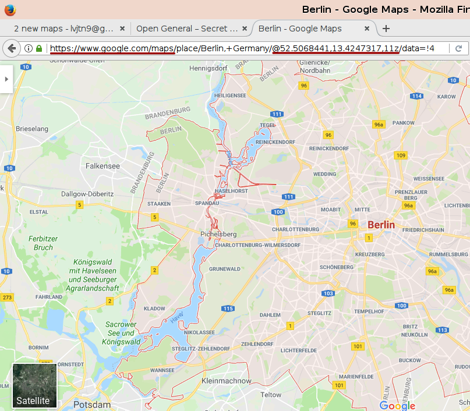
Task: Click the 'STEGLITZ-ZEHLENDORF' district label
Action: pyautogui.click(x=201, y=349)
